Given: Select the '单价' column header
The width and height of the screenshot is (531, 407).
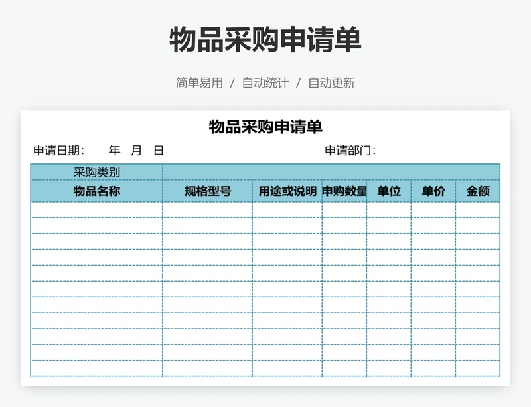Looking at the screenshot, I should (x=433, y=191).
